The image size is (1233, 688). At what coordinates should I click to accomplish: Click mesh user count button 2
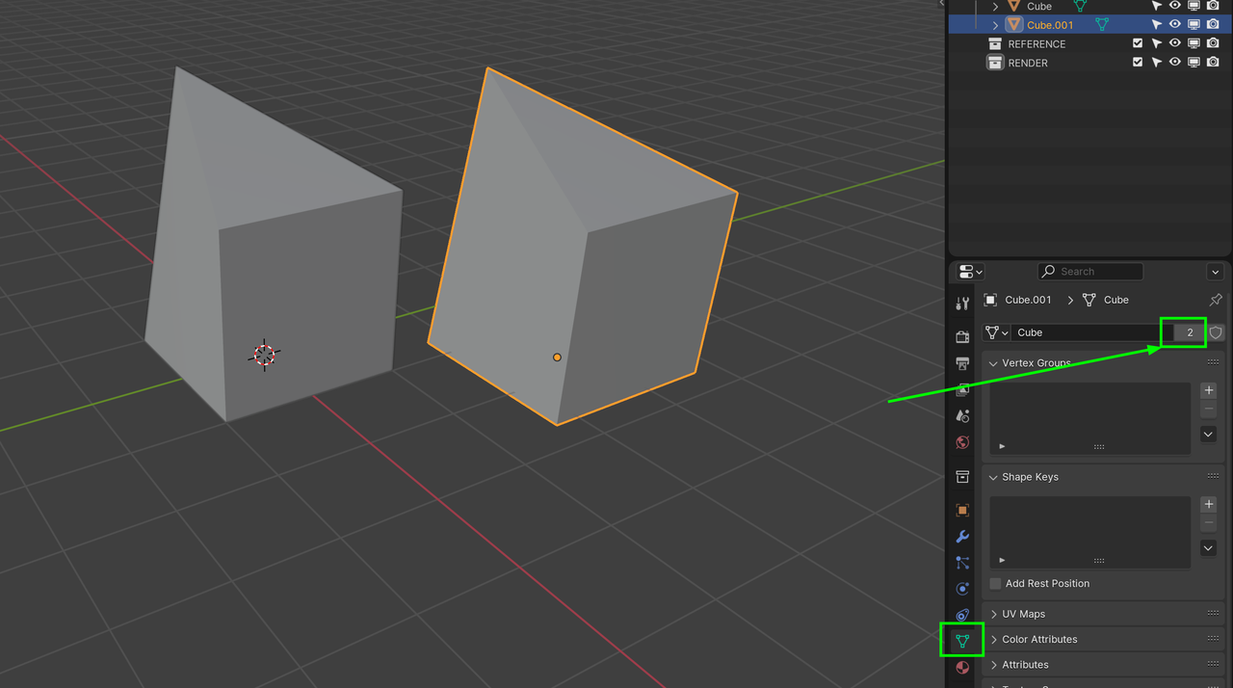pyautogui.click(x=1190, y=332)
